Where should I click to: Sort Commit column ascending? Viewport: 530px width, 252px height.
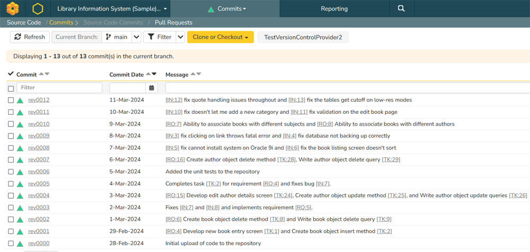coord(41,74)
